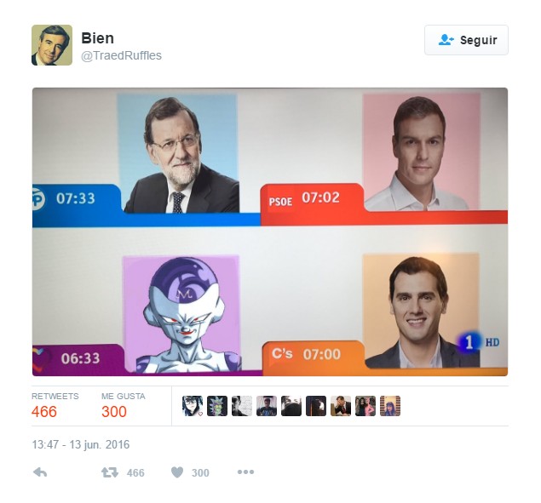
Task: Click the 466 beside the retweet icon
Action: [x=135, y=472]
